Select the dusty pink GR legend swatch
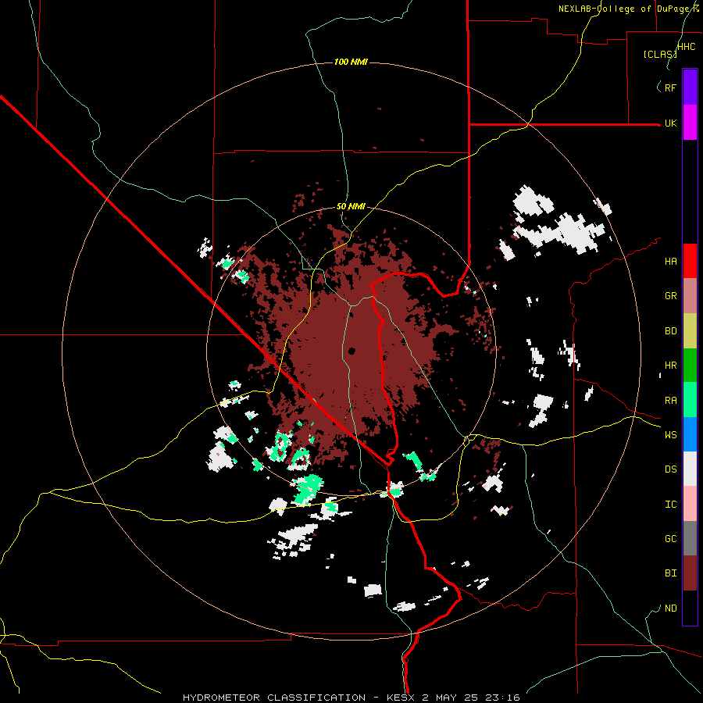This screenshot has height=703, width=703. (x=690, y=296)
